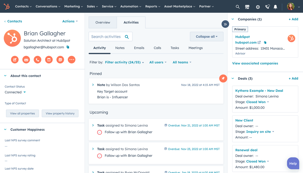Open the Marketing navigation menu

click(74, 7)
